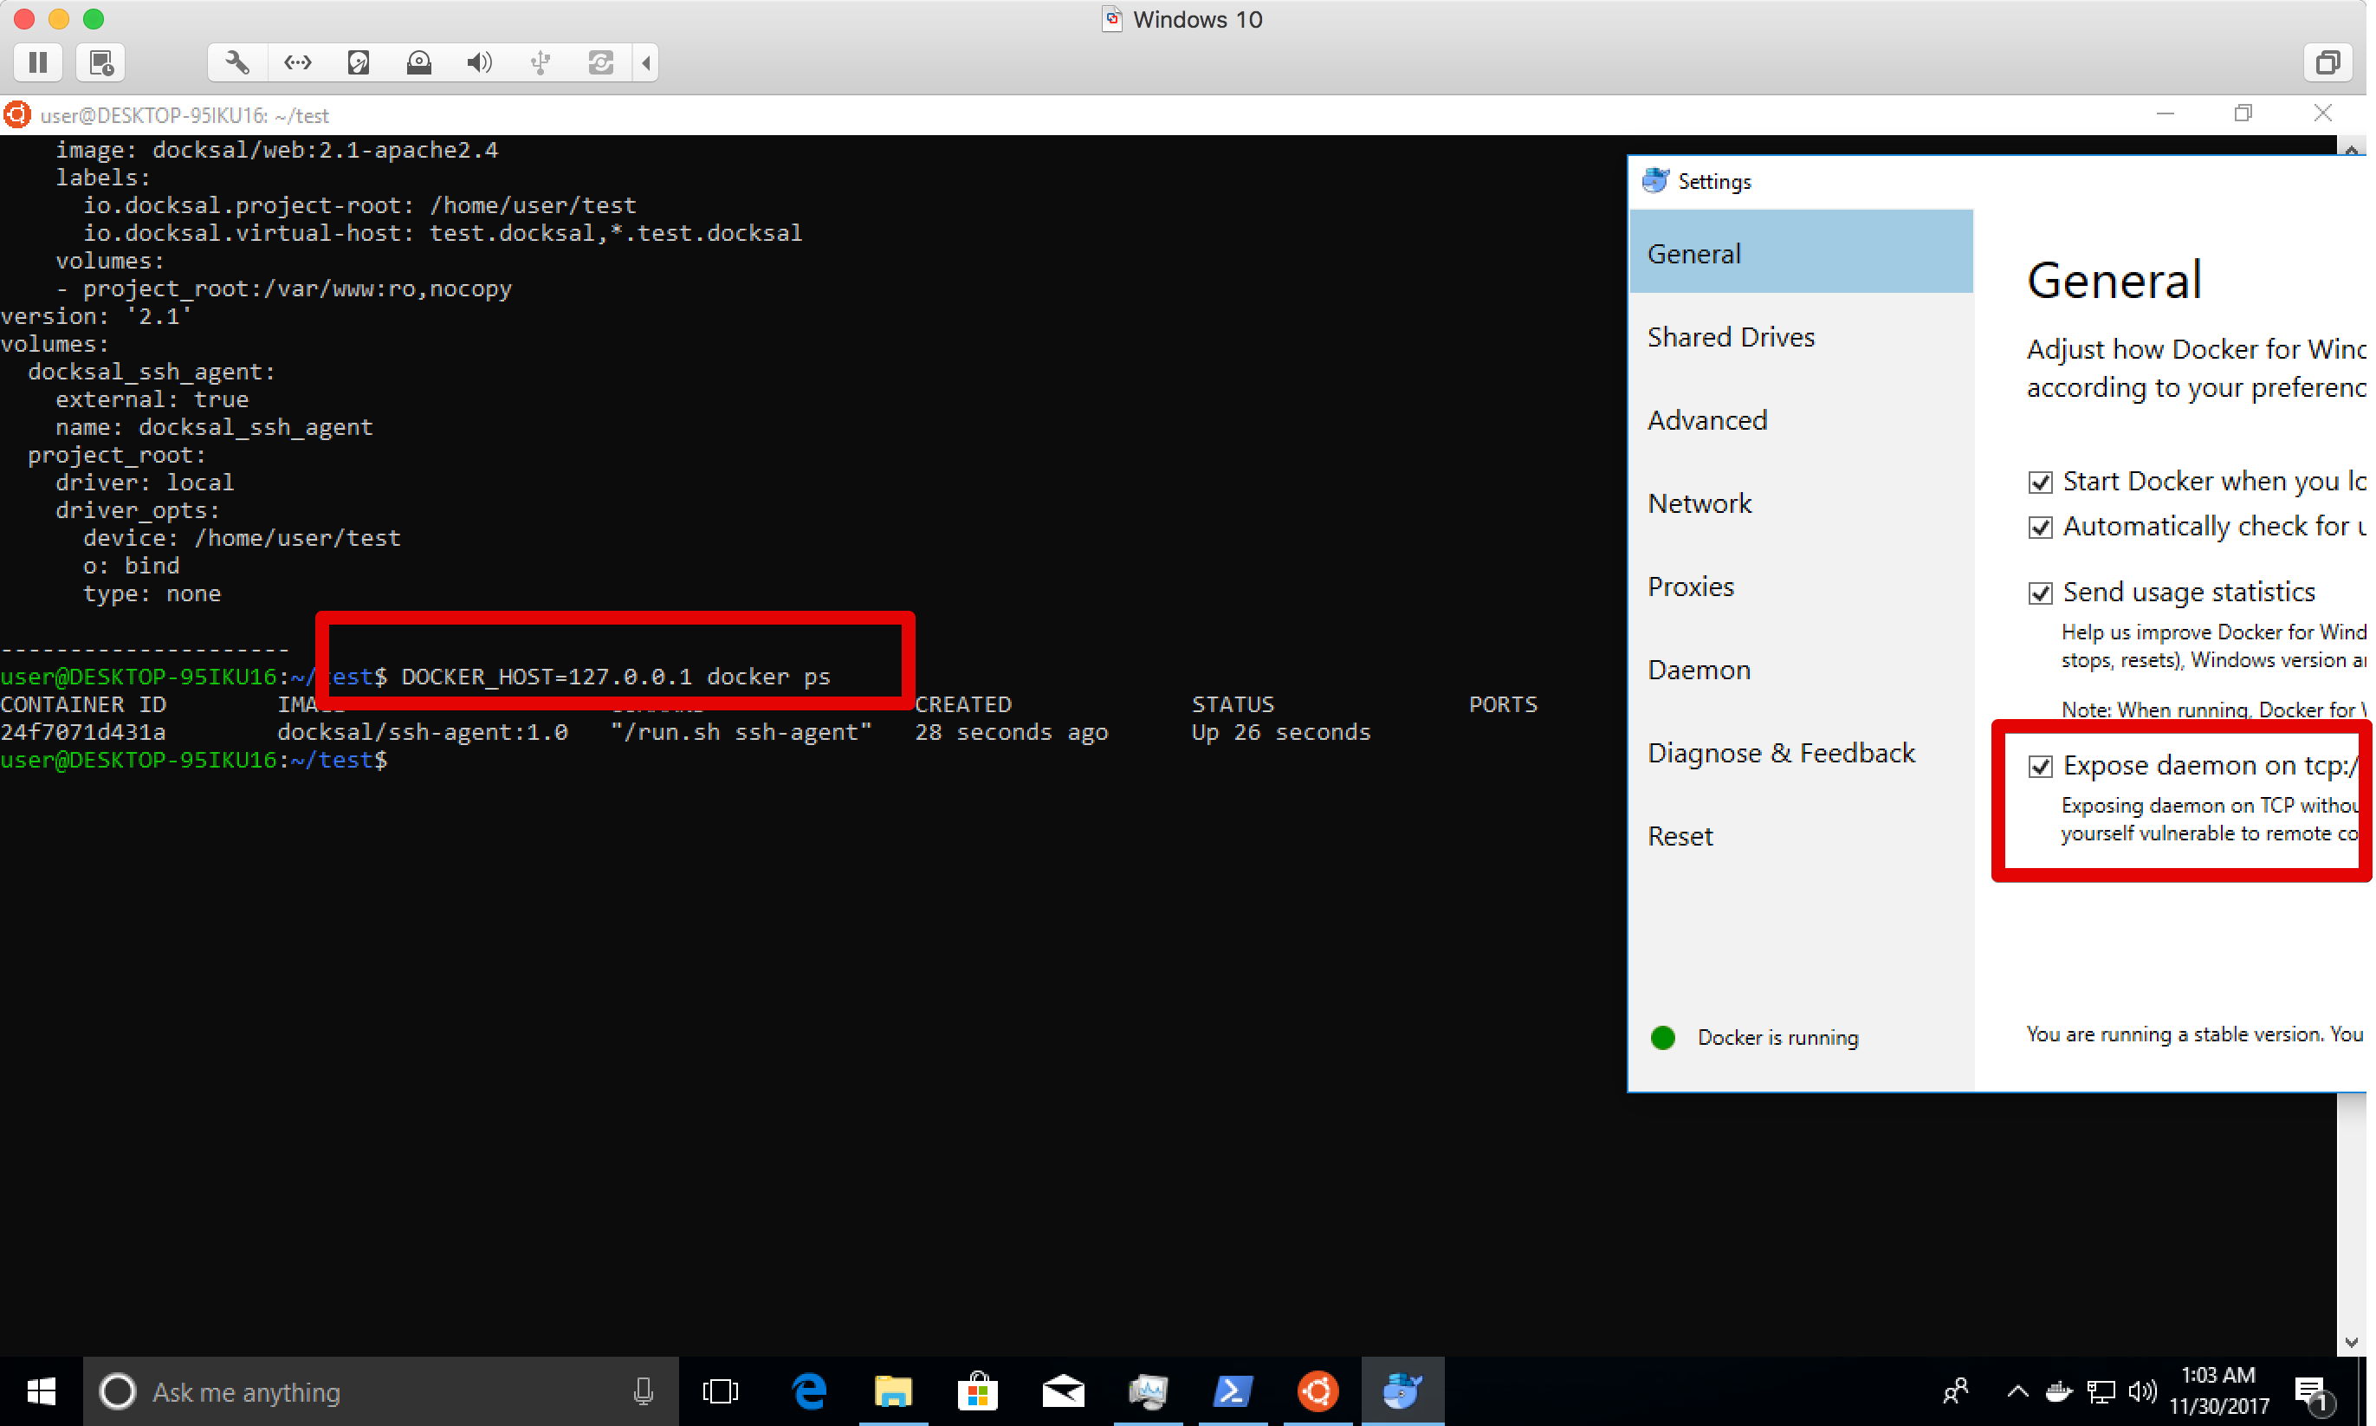Click the sound icon in the VM toolbar

pyautogui.click(x=479, y=62)
